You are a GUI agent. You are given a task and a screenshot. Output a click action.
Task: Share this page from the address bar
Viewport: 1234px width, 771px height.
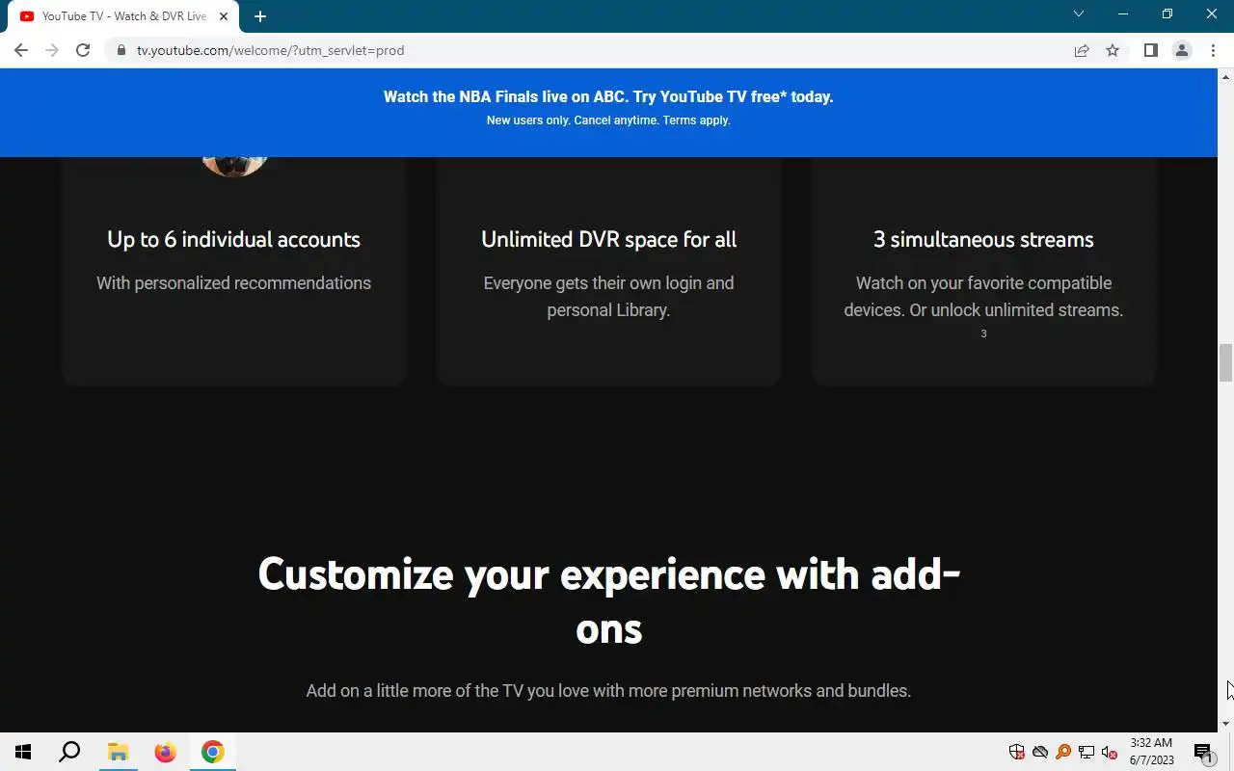1082,50
